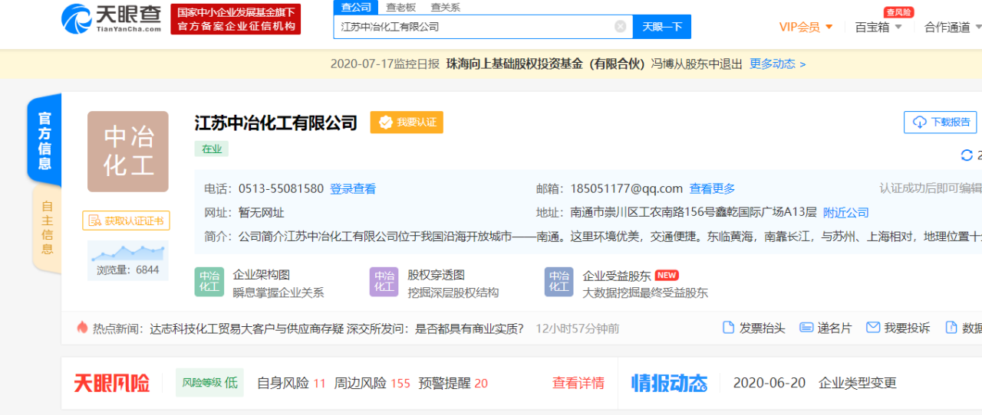Click the 查风险 badge above 百宝箱
Viewport: 982px width, 415px height.
[x=898, y=12]
